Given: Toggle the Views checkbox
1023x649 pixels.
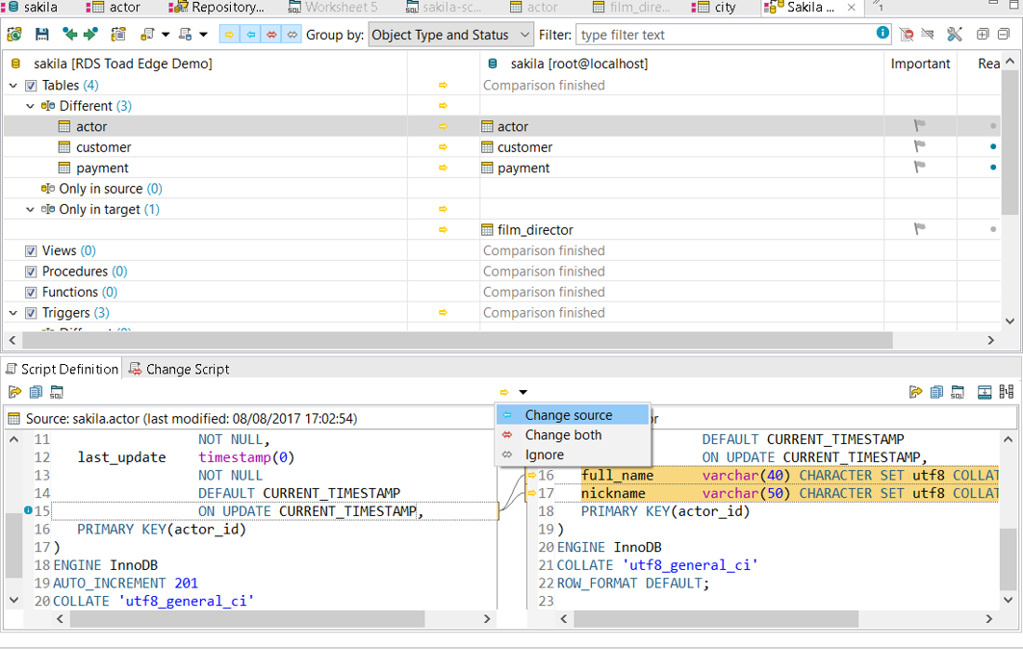Looking at the screenshot, I should 31,250.
